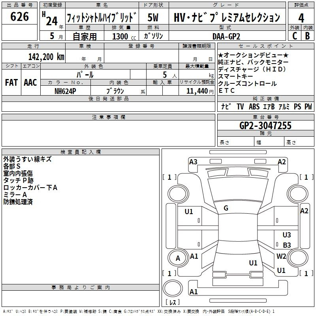Screen dimensions: 316x316
Task: Click the 最大積載量 header label
Action: point(197,66)
